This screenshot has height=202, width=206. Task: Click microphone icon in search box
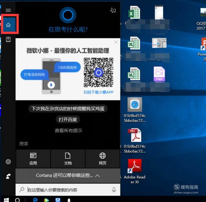(x=114, y=190)
